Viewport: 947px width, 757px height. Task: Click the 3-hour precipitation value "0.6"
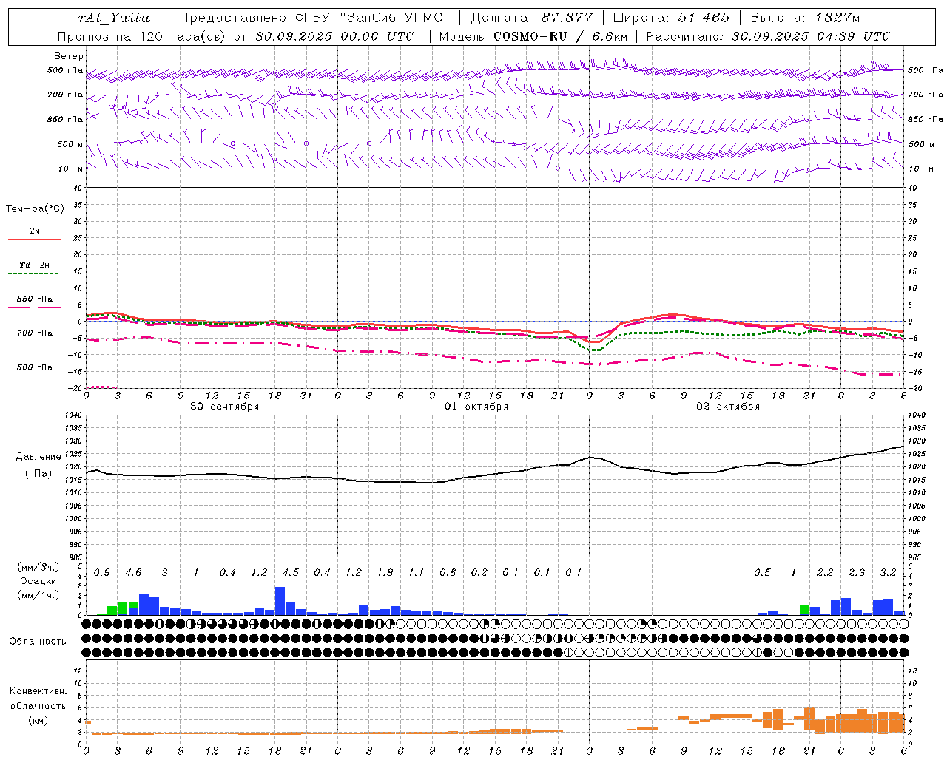[x=448, y=573]
